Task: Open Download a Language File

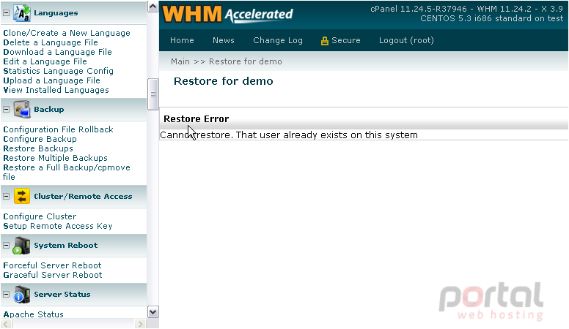Action: (58, 52)
